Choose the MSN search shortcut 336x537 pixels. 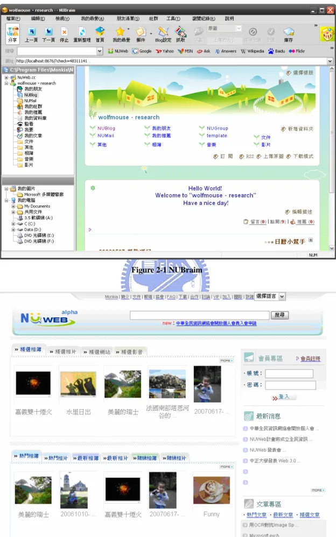click(185, 51)
